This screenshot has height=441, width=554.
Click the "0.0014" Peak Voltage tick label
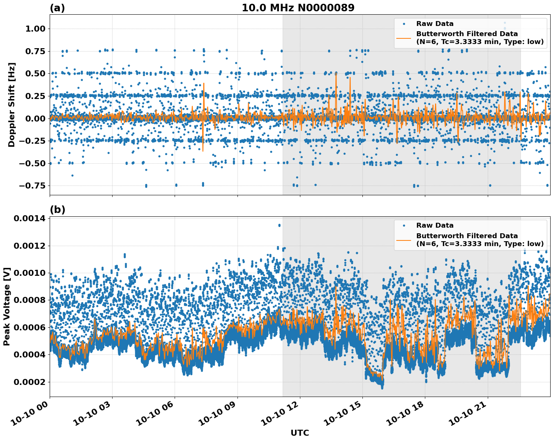29,219
